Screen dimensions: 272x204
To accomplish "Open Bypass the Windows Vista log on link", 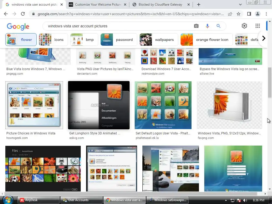I will click(229, 69).
